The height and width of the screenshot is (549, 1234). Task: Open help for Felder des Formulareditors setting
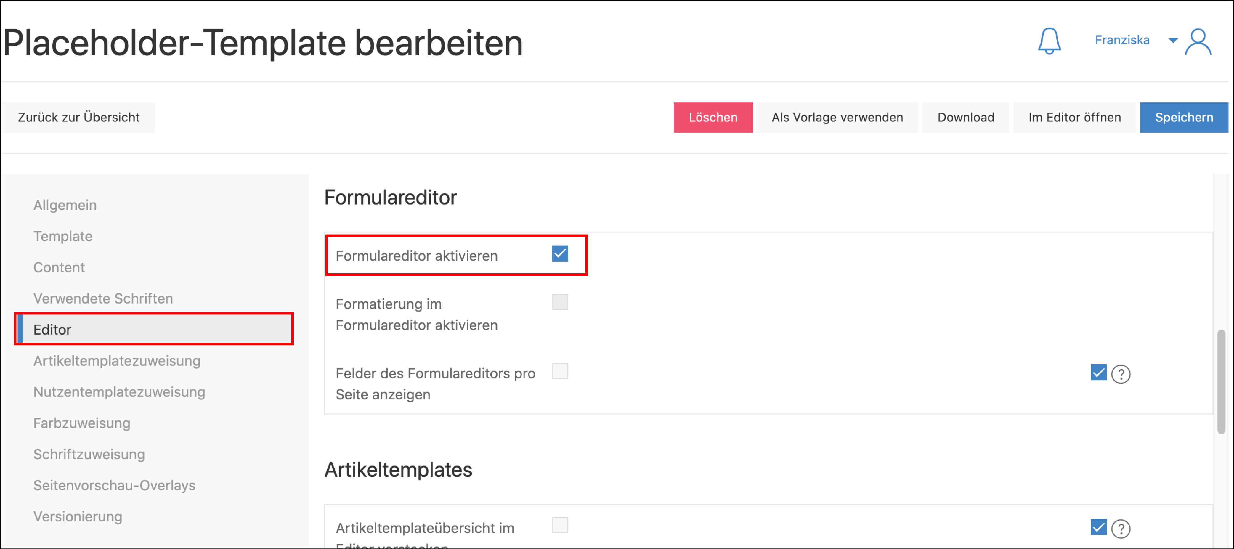coord(1121,374)
